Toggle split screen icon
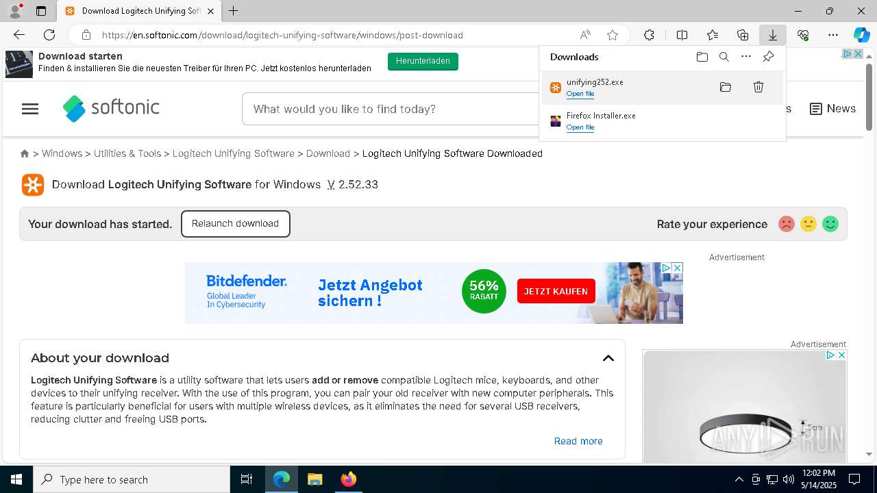Viewport: 877px width, 493px height. click(x=682, y=35)
